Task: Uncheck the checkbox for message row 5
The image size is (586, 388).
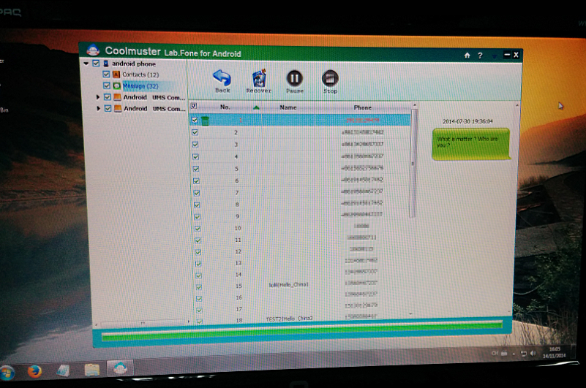Action: [x=195, y=168]
